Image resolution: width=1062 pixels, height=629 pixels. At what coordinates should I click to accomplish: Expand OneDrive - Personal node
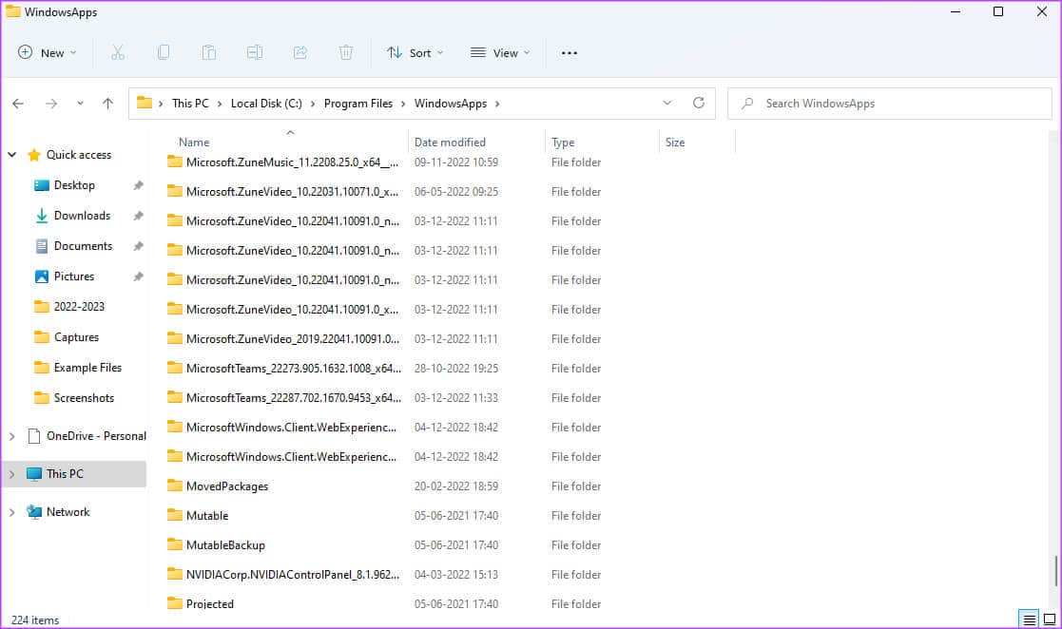coord(12,437)
